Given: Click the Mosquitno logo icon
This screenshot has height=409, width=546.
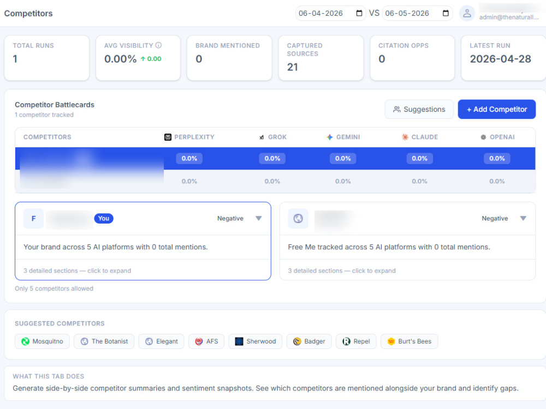Looking at the screenshot, I should click(x=26, y=341).
